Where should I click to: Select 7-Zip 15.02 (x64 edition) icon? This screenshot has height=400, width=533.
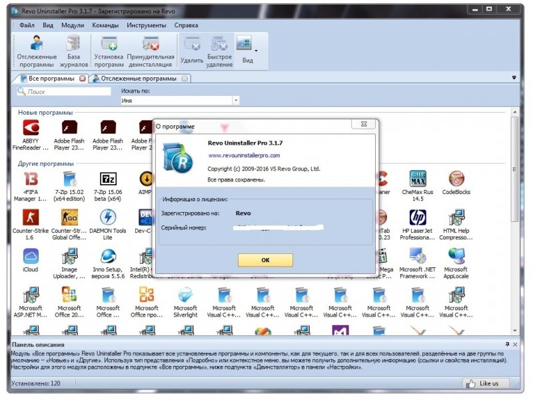69,187
